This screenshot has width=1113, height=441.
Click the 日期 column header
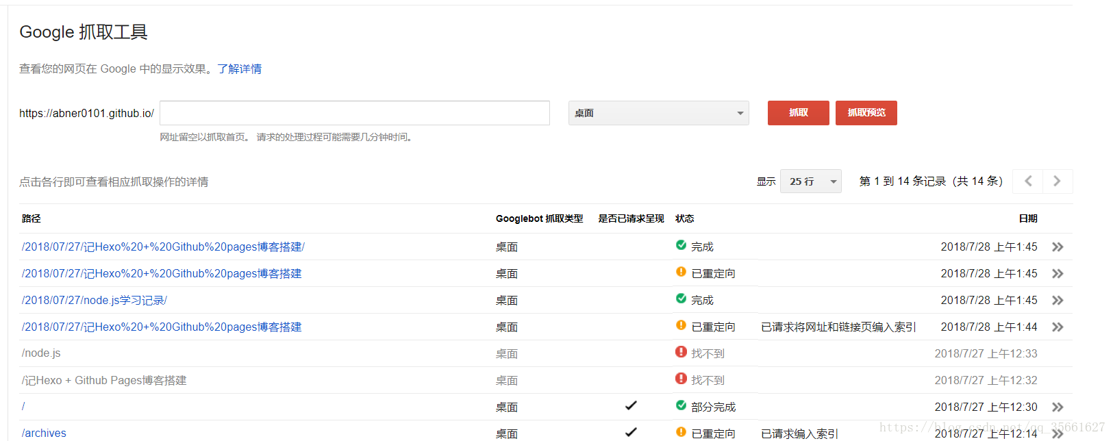coord(1028,218)
